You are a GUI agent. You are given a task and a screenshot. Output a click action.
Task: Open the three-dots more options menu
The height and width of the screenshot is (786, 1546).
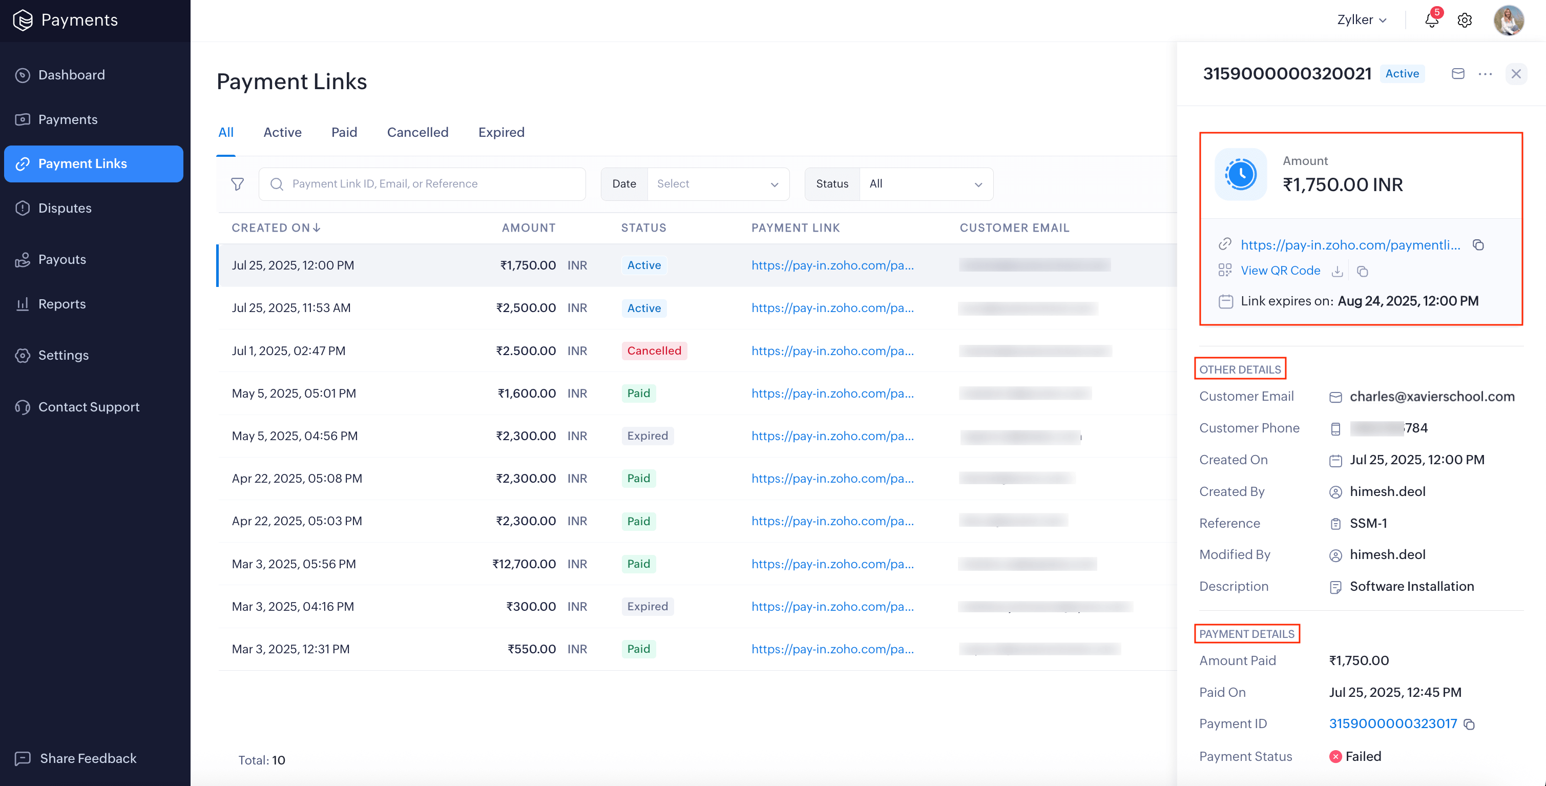coord(1486,74)
